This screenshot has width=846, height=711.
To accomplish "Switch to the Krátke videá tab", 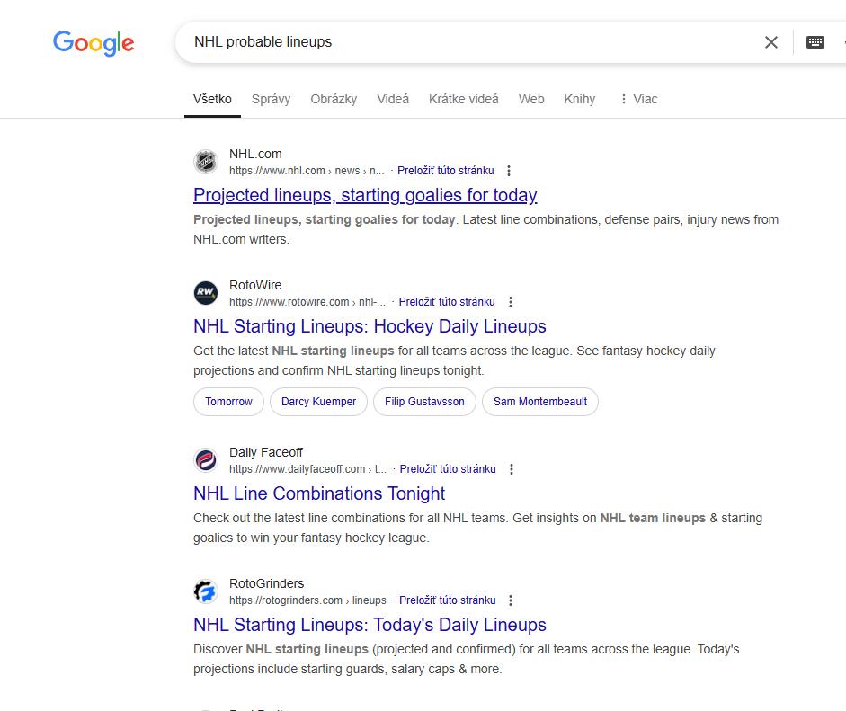I will pyautogui.click(x=464, y=99).
